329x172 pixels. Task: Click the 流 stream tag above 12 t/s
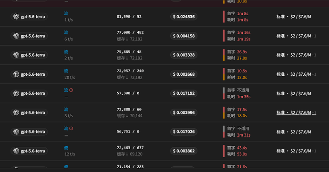tap(66, 148)
